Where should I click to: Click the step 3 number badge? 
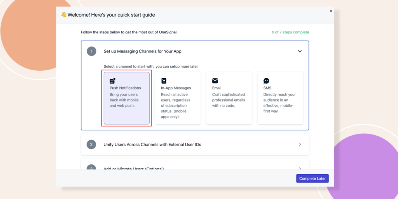pyautogui.click(x=91, y=168)
